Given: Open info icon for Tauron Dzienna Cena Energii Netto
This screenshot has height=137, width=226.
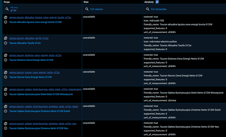Looking at the screenshot, I should click(6, 60).
